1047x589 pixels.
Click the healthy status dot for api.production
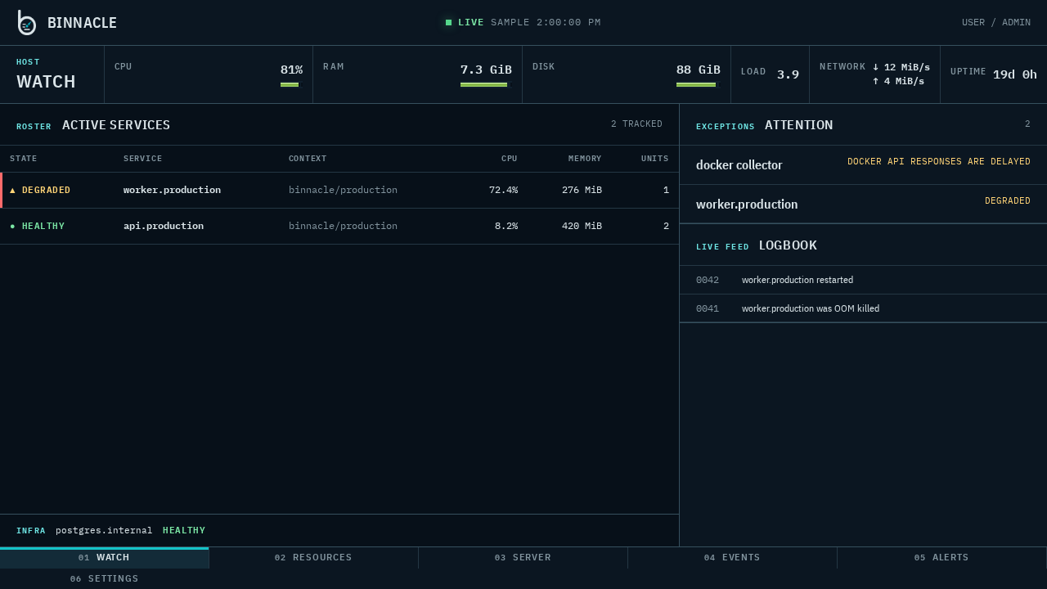pyautogui.click(x=12, y=227)
